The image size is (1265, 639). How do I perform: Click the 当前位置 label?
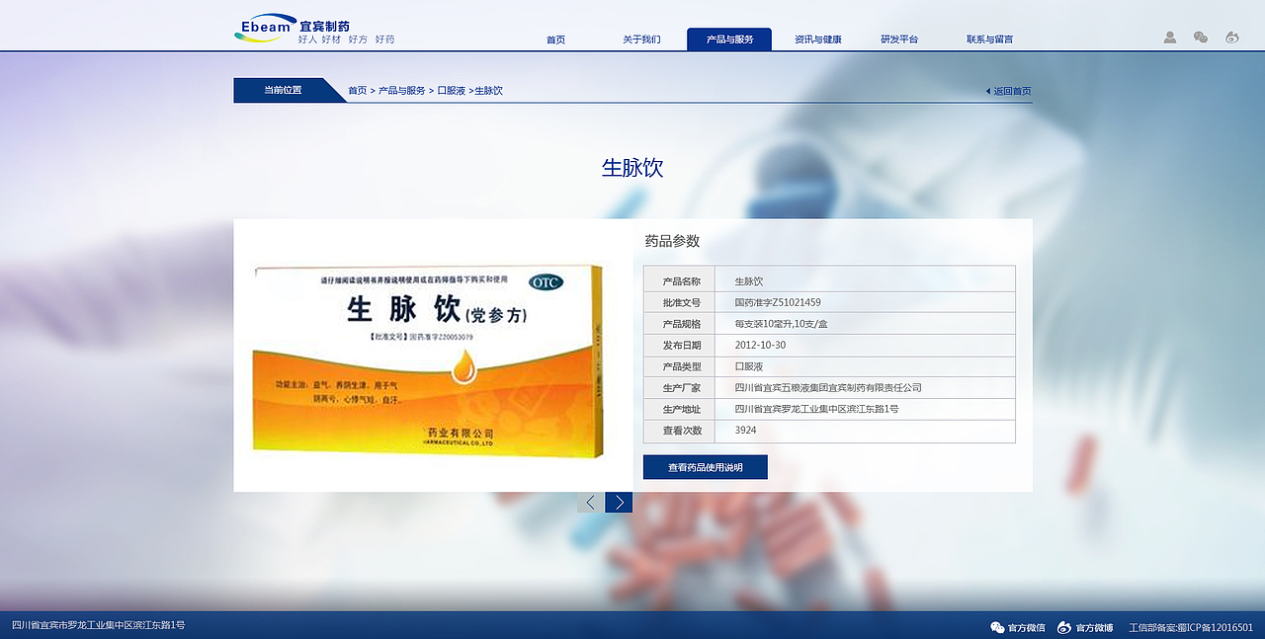click(283, 90)
